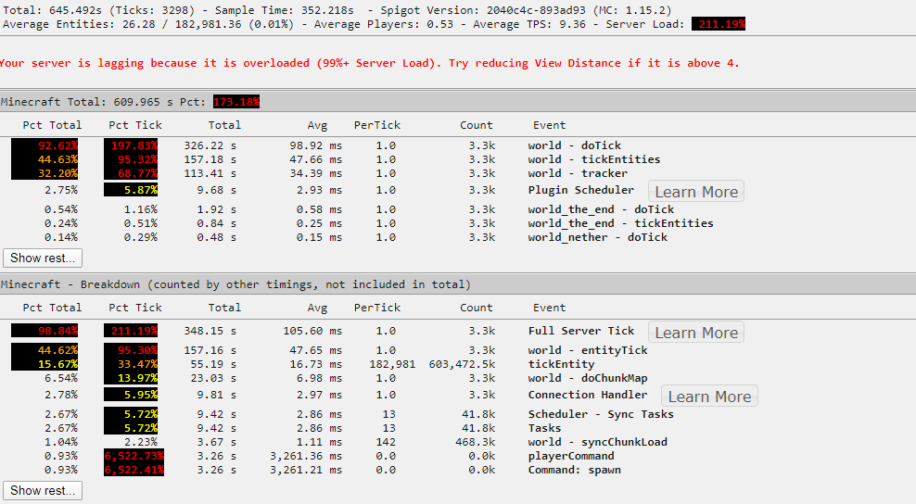This screenshot has height=504, width=916.
Task: Select the 'world - tracker' event
Action: click(x=578, y=173)
